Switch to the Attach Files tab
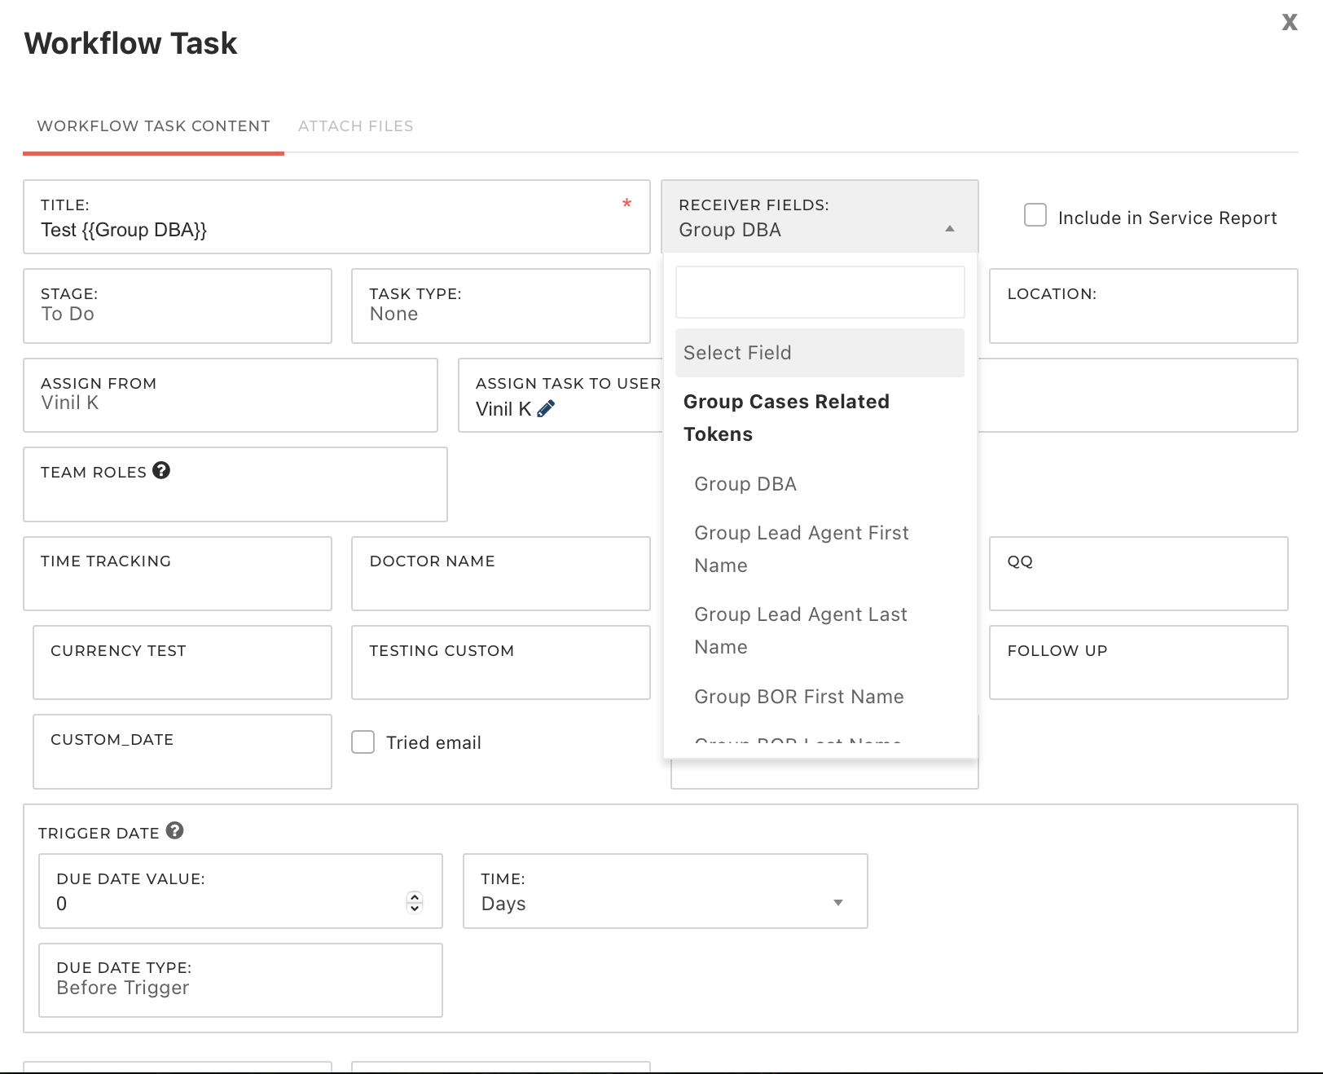Screen dimensions: 1323x1074 [355, 126]
